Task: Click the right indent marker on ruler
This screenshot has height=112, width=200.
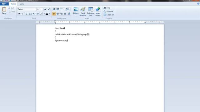Action: [145, 23]
